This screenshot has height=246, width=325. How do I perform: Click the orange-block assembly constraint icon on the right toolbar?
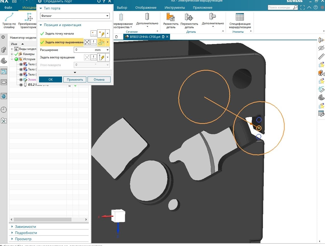click(321, 73)
